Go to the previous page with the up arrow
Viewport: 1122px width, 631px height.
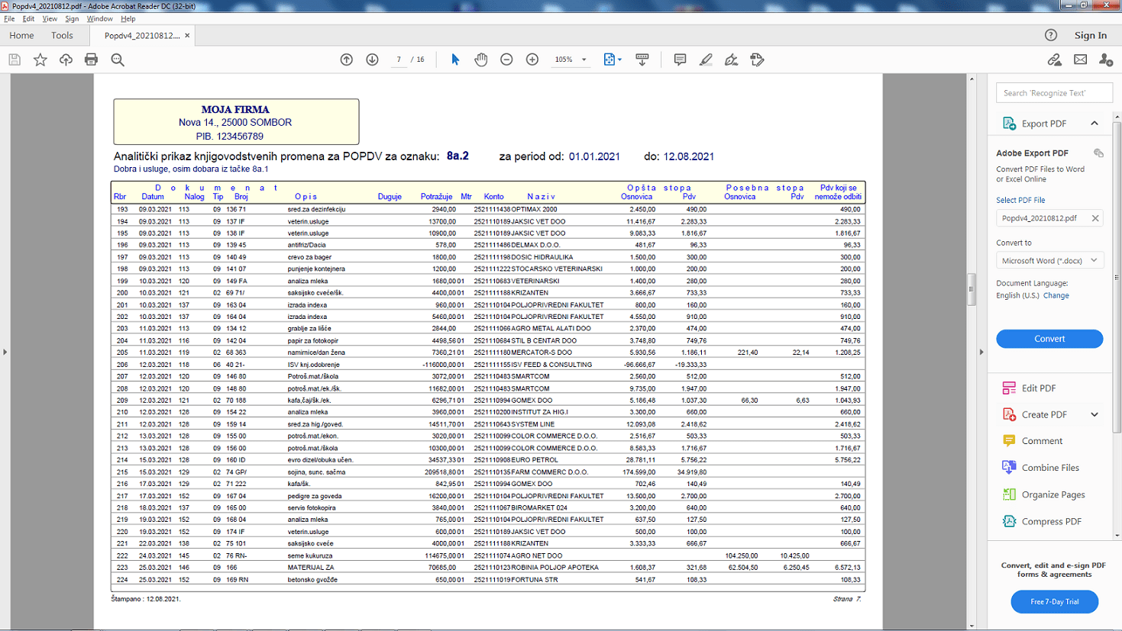click(x=347, y=60)
